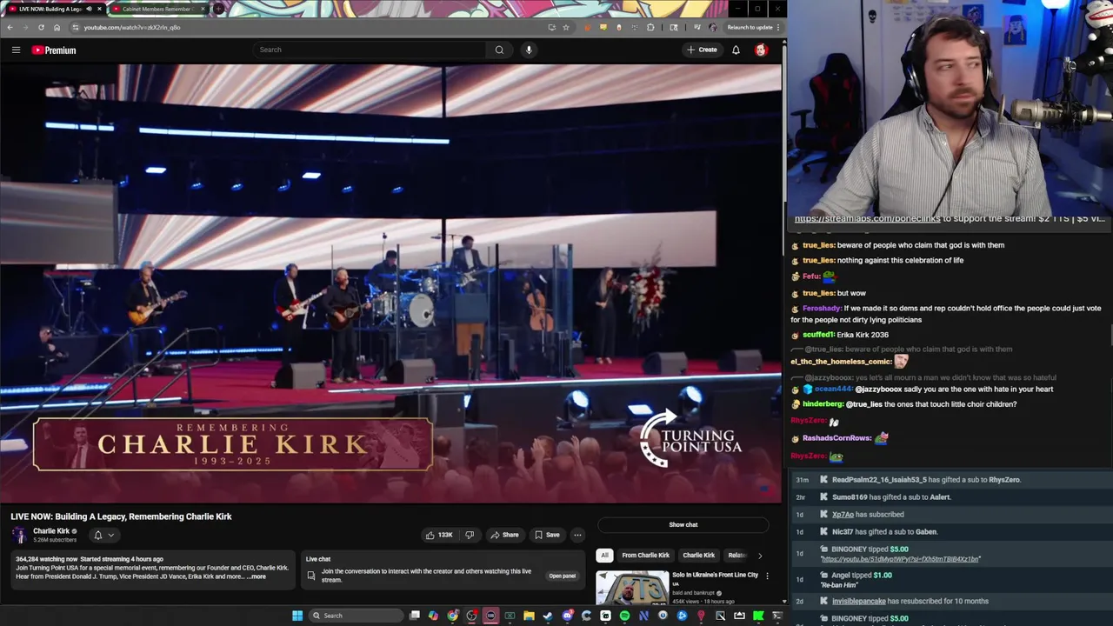Click scuffed1 'Erika Kirk 2036' message
This screenshot has width=1113, height=626.
pos(840,335)
